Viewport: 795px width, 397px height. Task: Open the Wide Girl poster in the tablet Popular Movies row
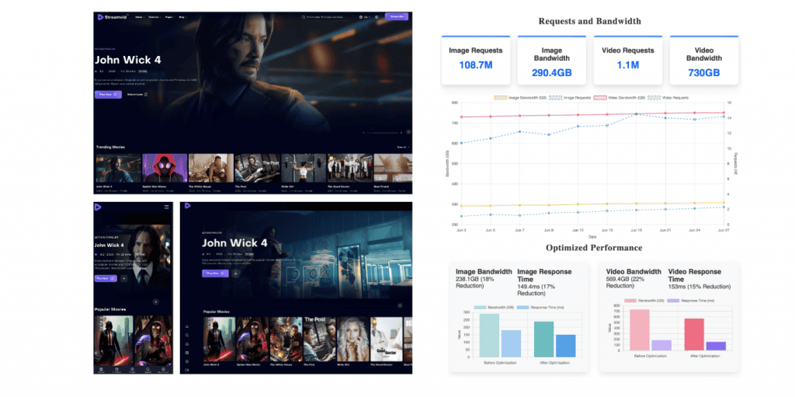352,340
